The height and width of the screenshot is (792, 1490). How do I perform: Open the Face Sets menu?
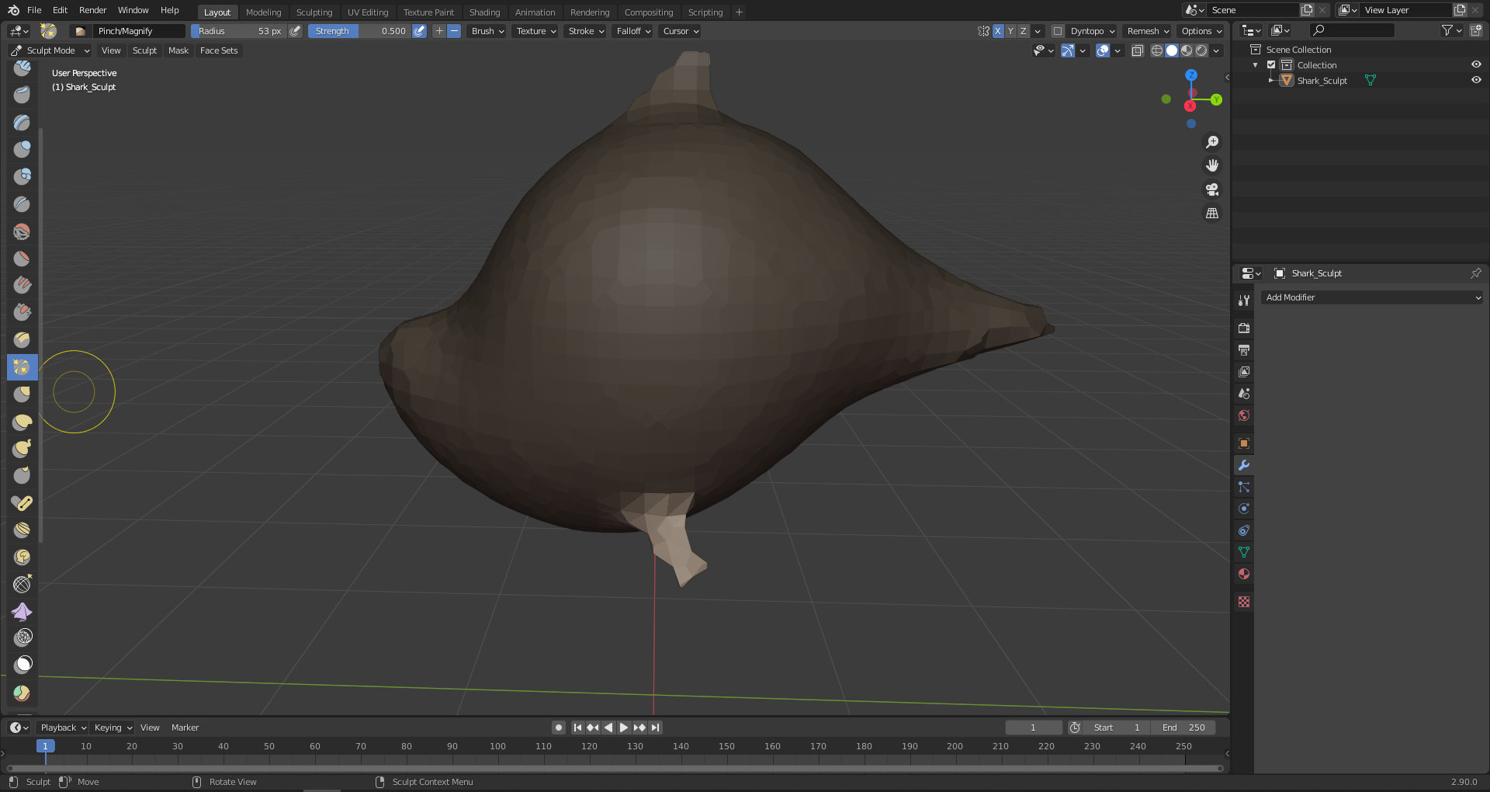219,50
